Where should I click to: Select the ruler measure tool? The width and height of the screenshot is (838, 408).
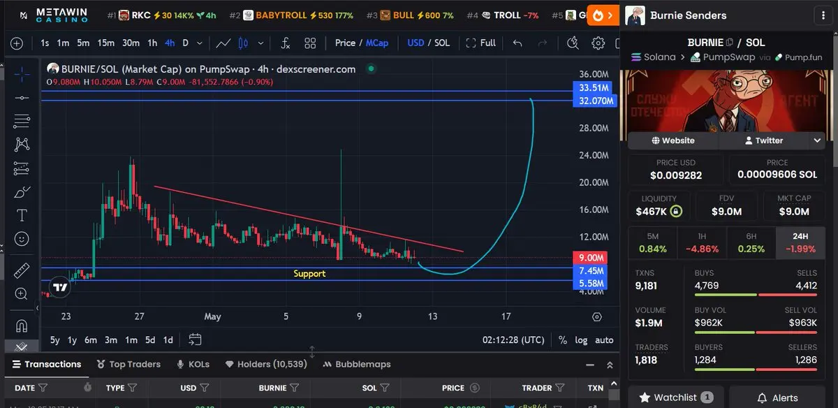[x=22, y=270]
